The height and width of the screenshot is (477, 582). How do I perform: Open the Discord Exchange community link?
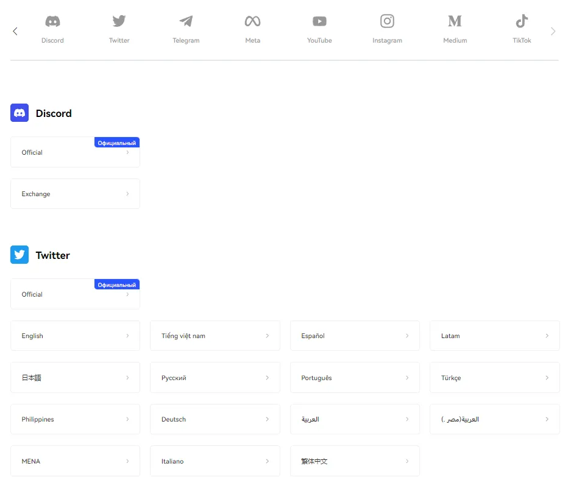pyautogui.click(x=75, y=194)
